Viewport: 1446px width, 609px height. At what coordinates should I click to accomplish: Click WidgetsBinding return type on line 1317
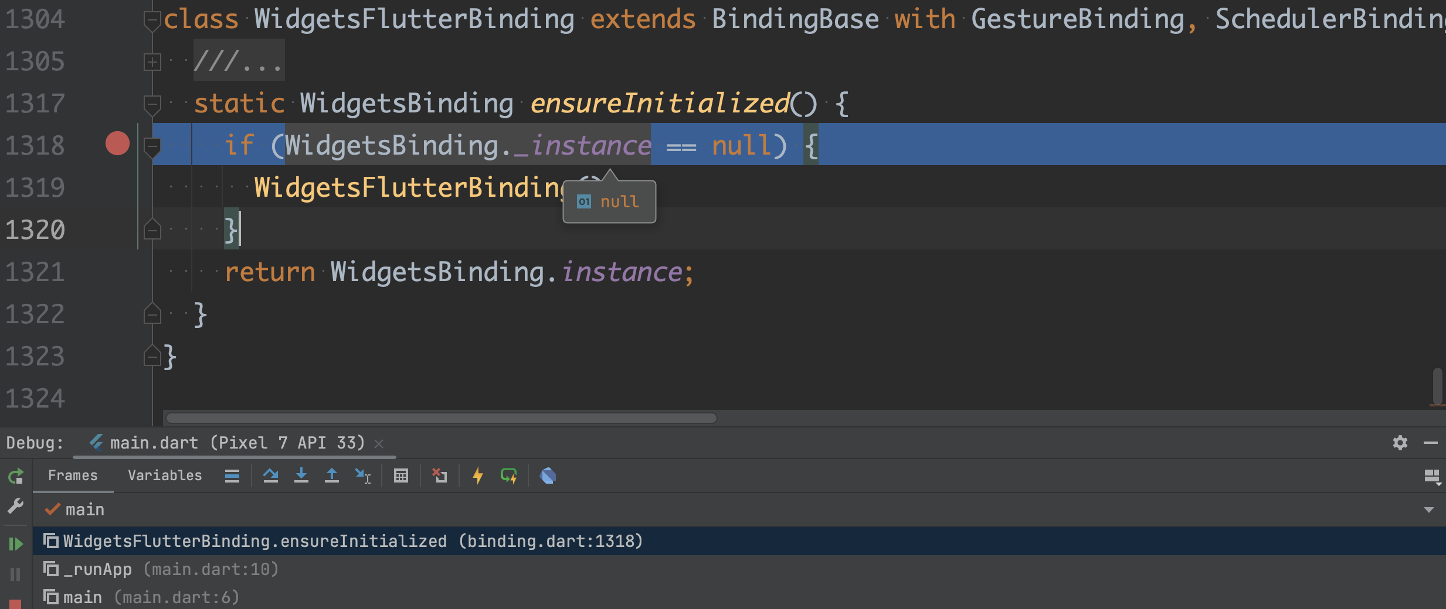pos(407,104)
